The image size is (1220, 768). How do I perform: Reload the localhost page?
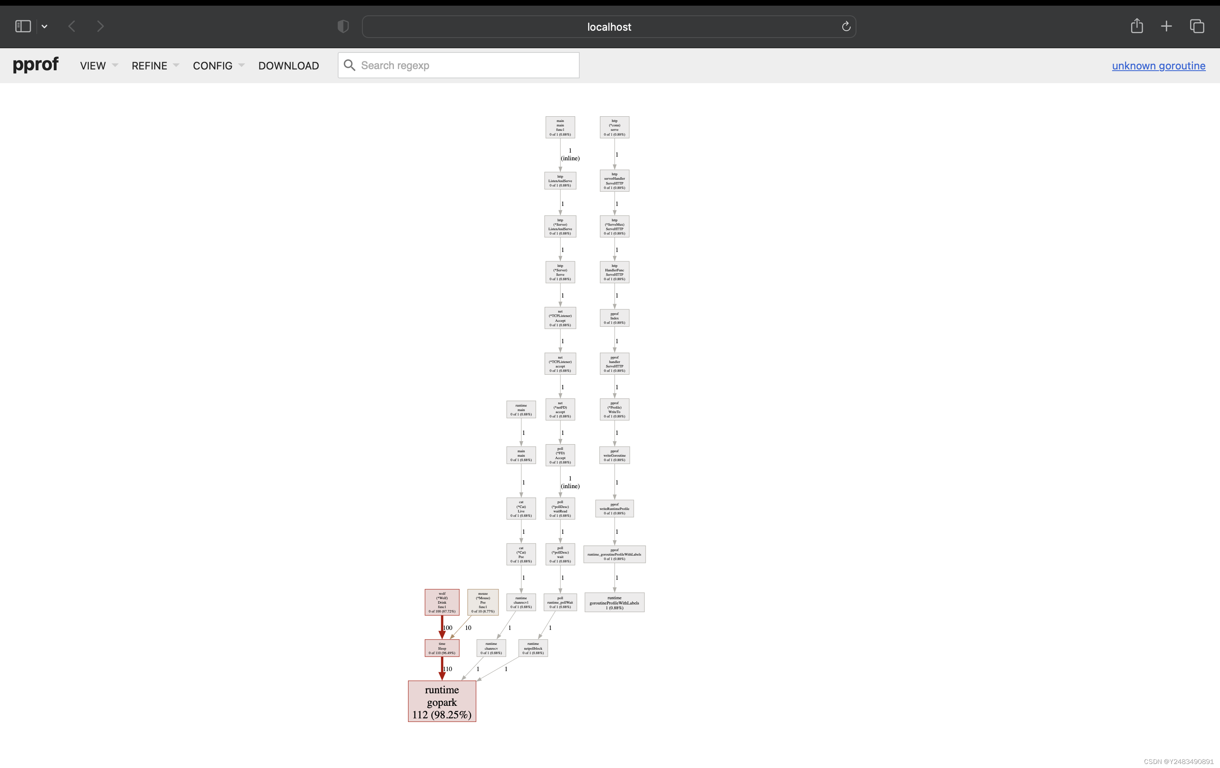tap(846, 26)
